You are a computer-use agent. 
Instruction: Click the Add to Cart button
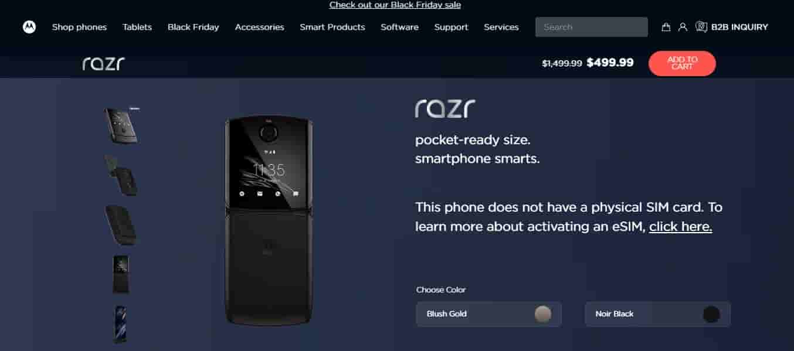(682, 63)
